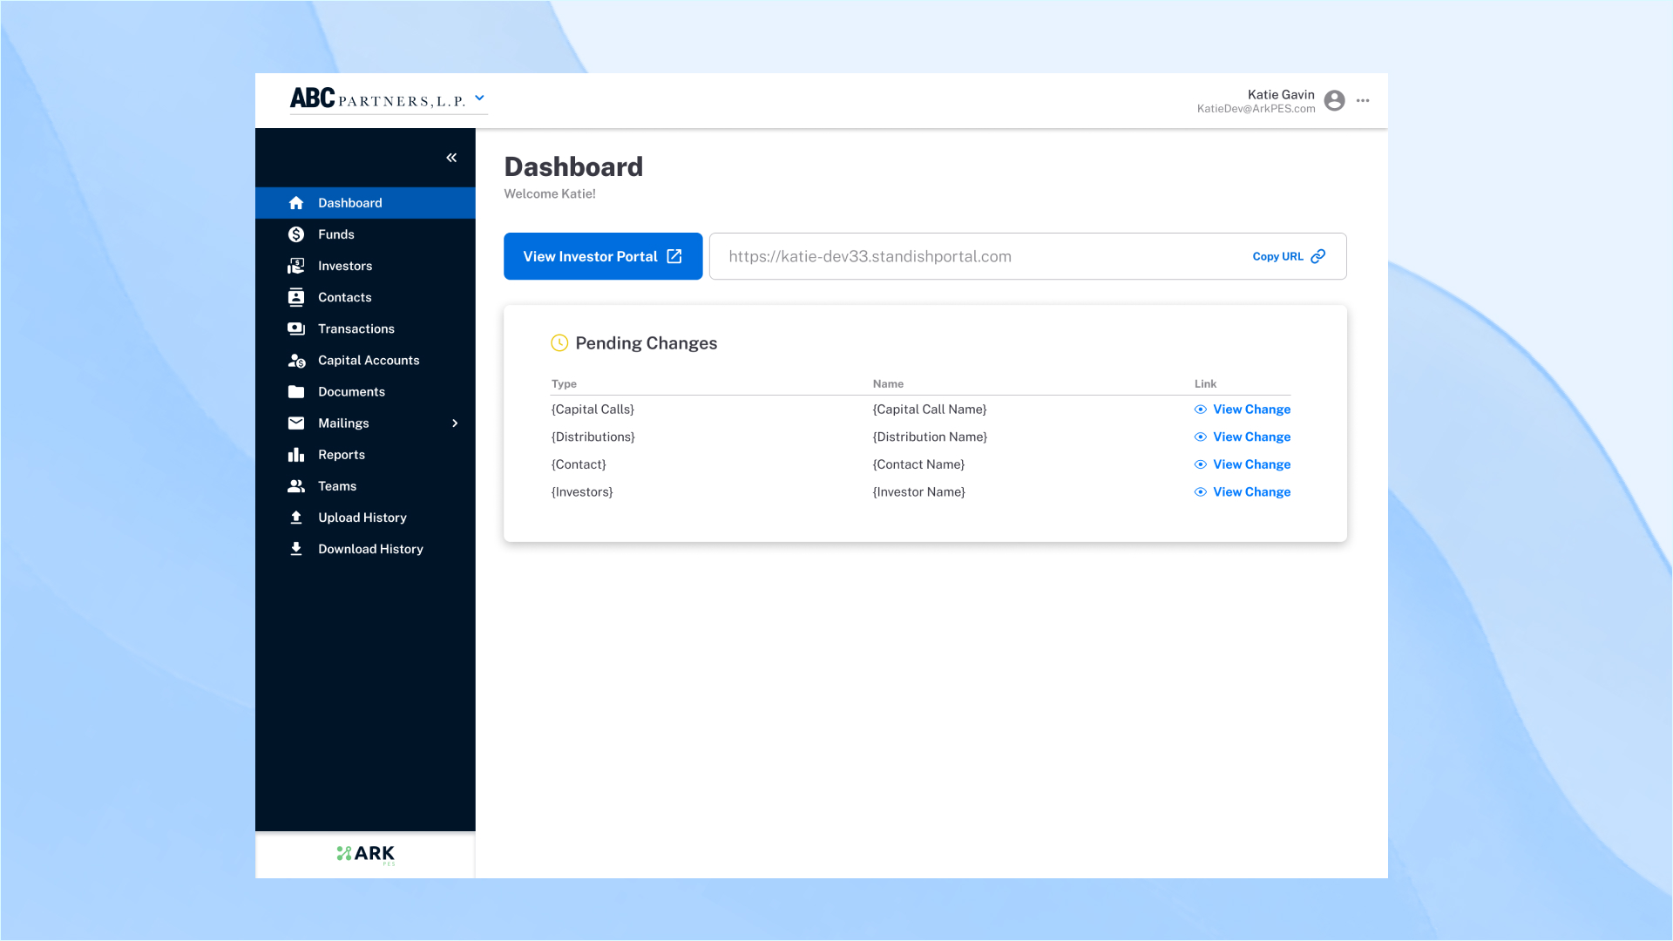Click the Documents folder icon in sidebar
Viewport: 1673px width, 941px height.
click(296, 392)
